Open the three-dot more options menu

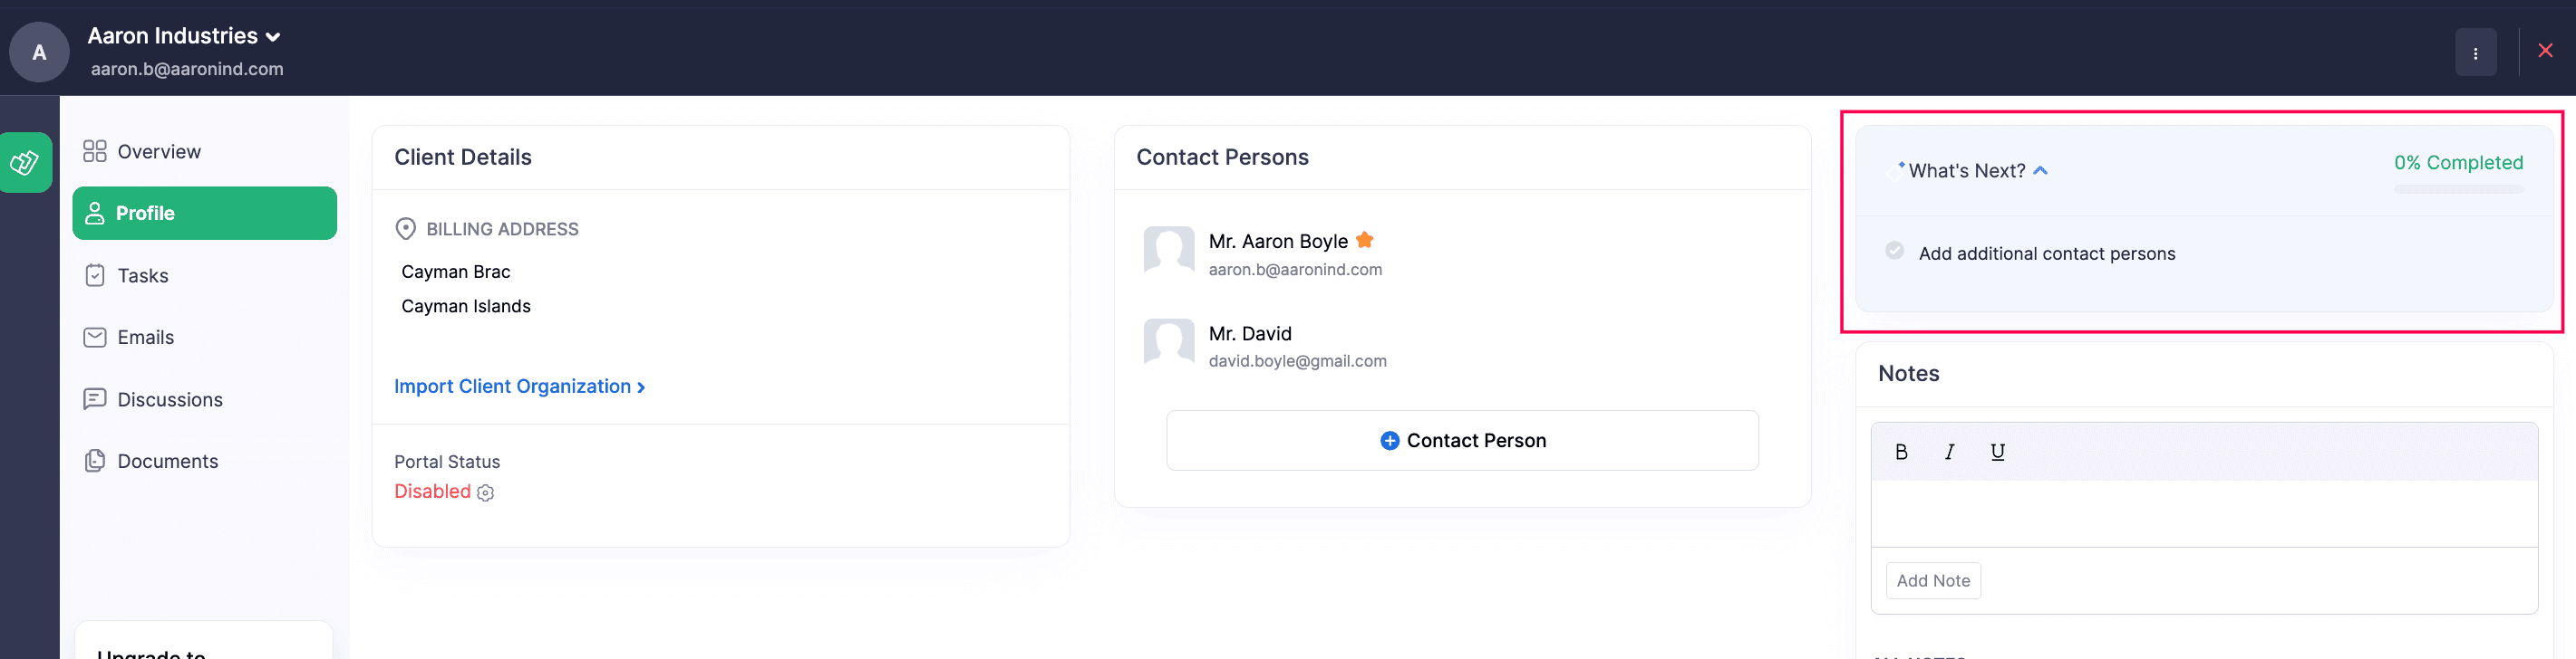click(2475, 53)
